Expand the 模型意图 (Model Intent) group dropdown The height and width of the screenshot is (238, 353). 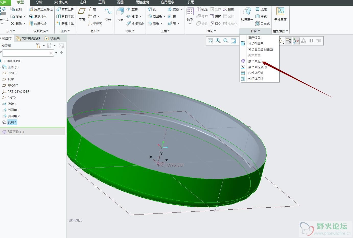click(281, 31)
